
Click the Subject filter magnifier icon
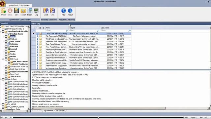pyautogui.click(x=98, y=31)
